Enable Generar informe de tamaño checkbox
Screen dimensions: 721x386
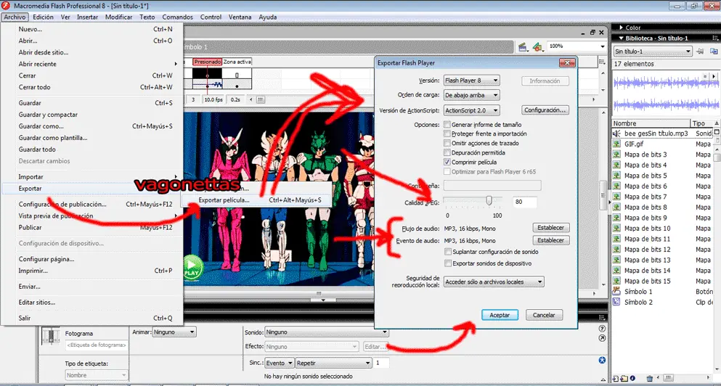click(x=447, y=125)
